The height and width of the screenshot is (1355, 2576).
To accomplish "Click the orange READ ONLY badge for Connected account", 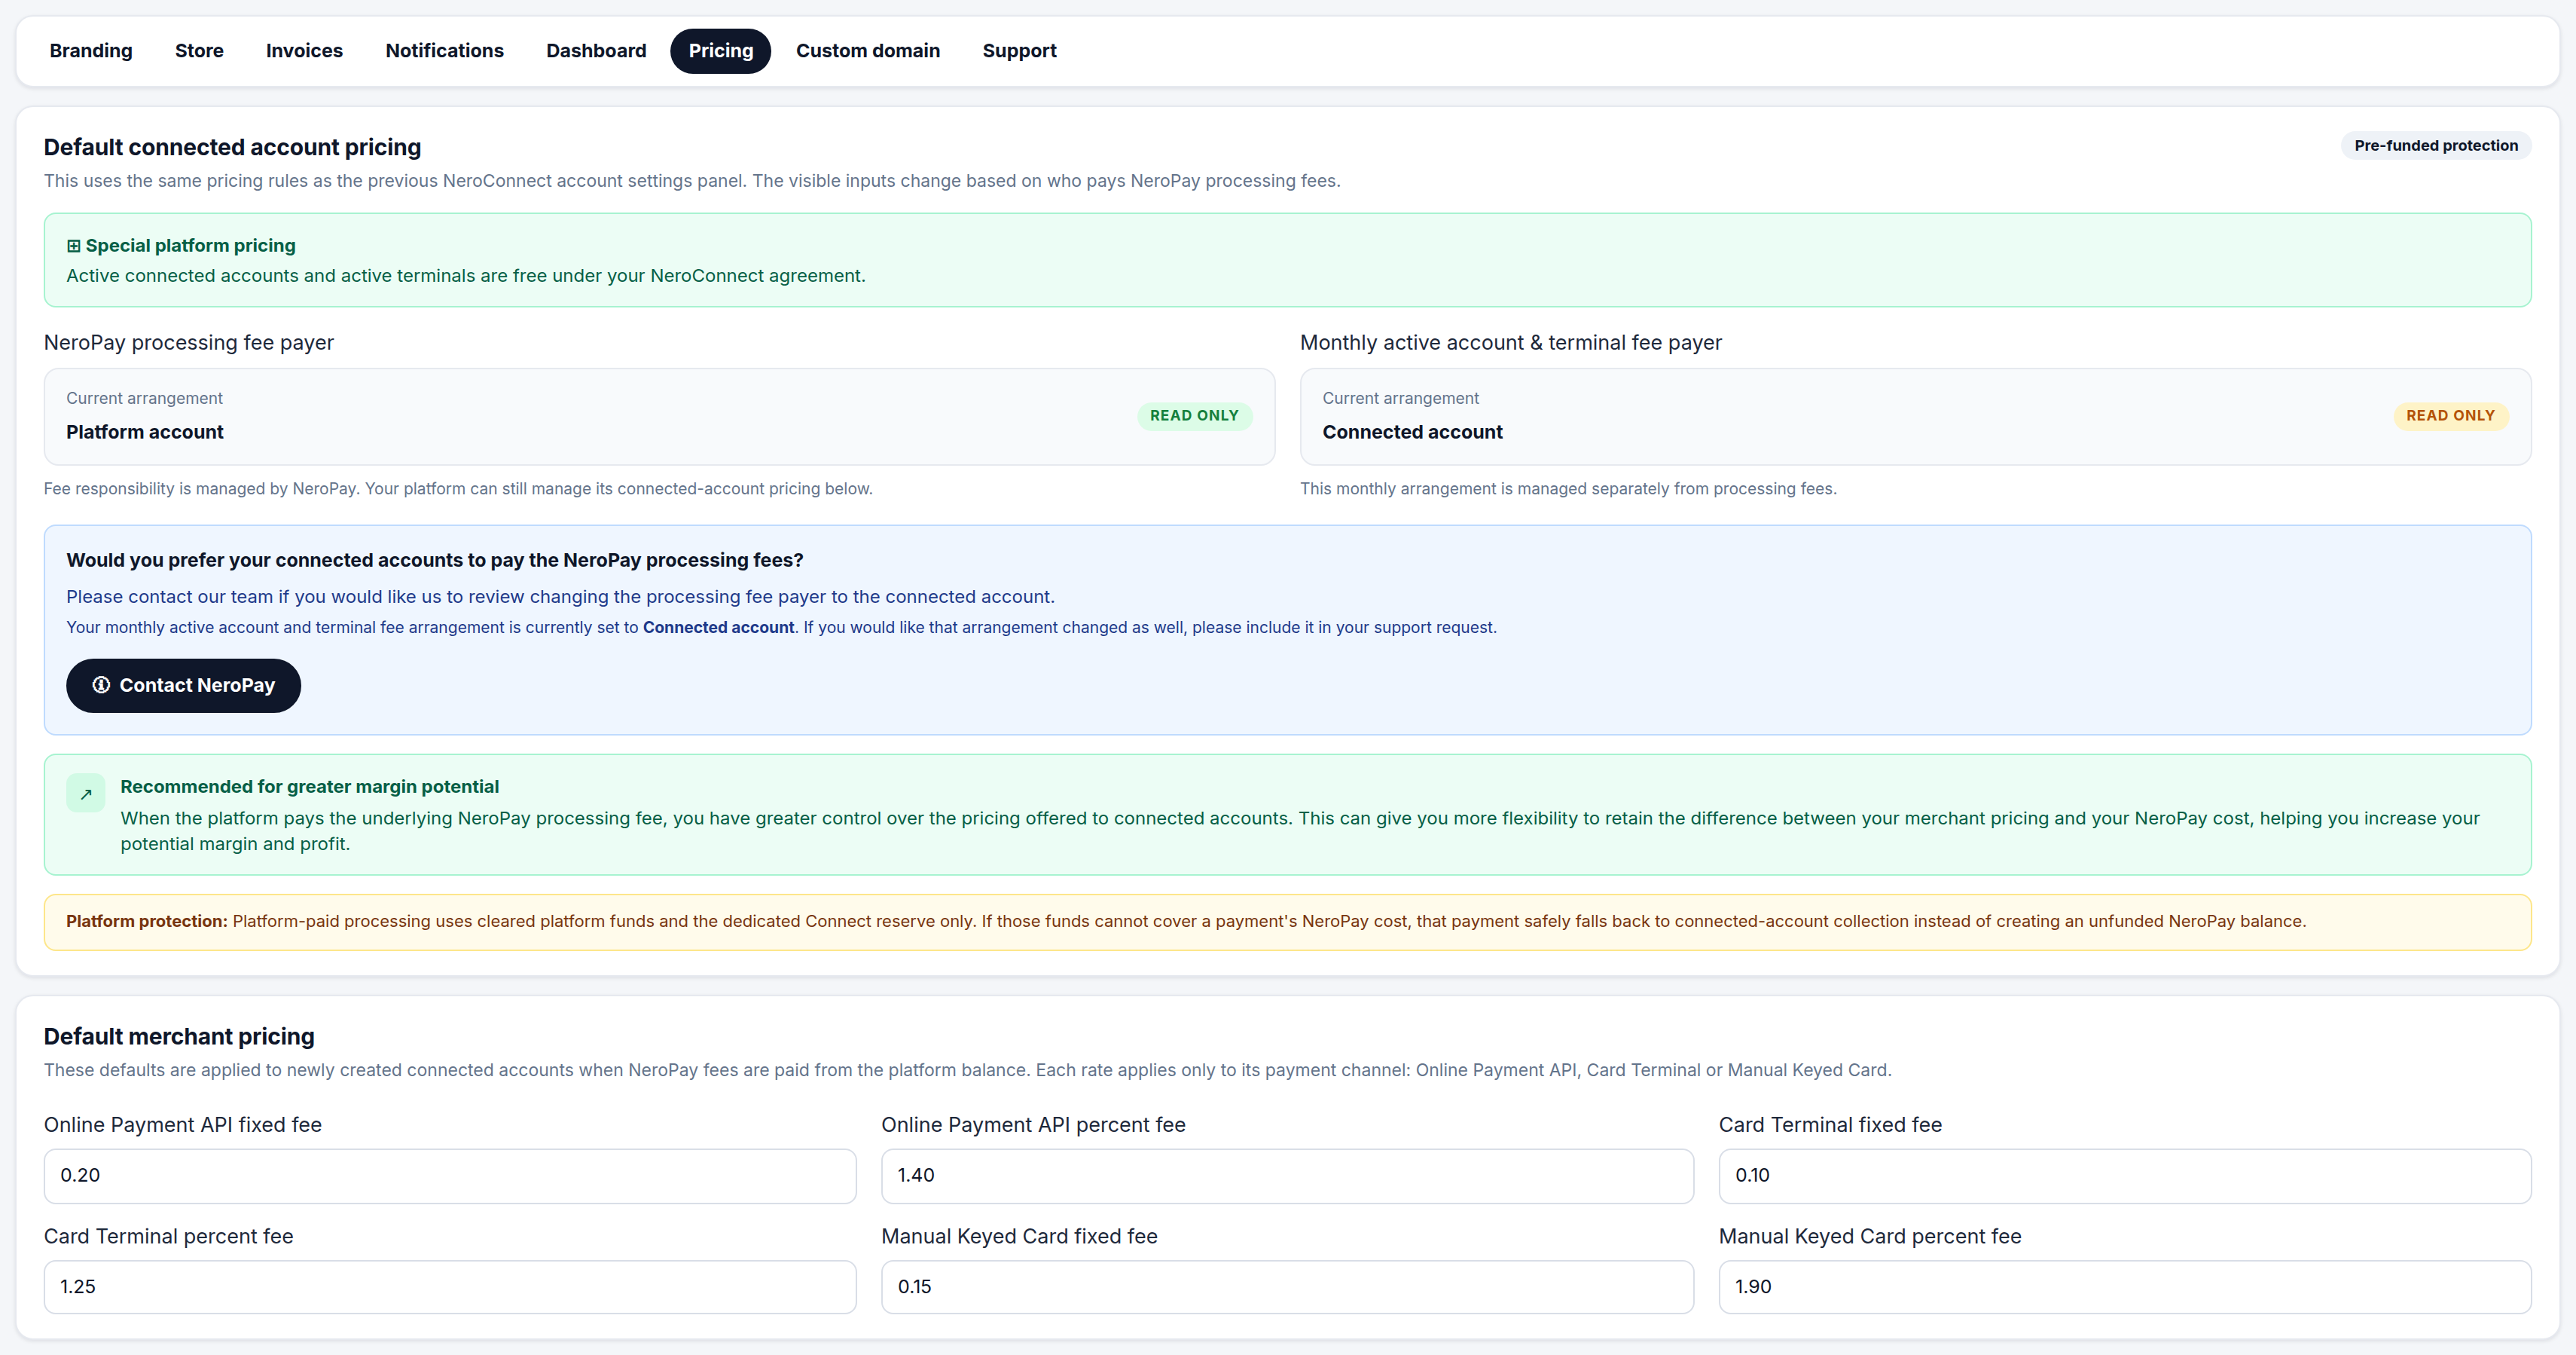I will click(2450, 416).
